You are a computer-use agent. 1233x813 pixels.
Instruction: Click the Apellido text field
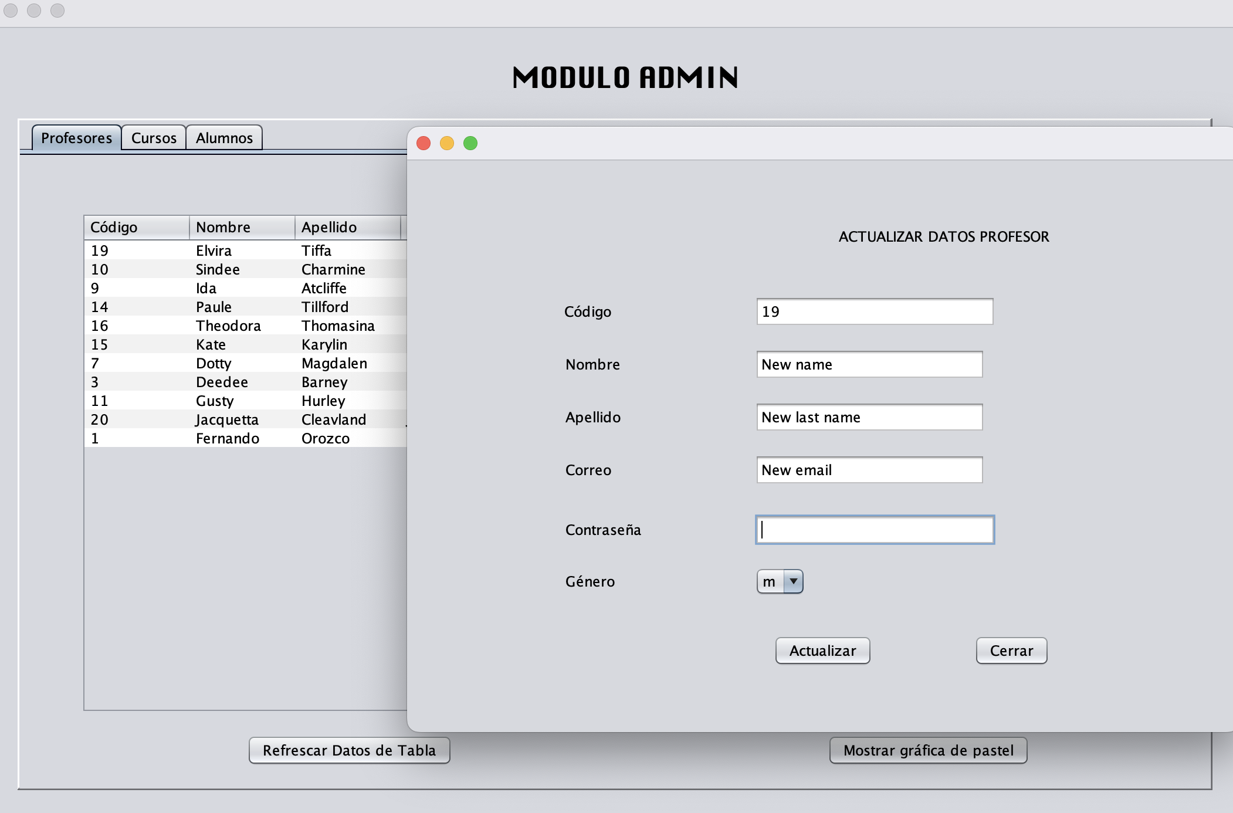pyautogui.click(x=869, y=417)
